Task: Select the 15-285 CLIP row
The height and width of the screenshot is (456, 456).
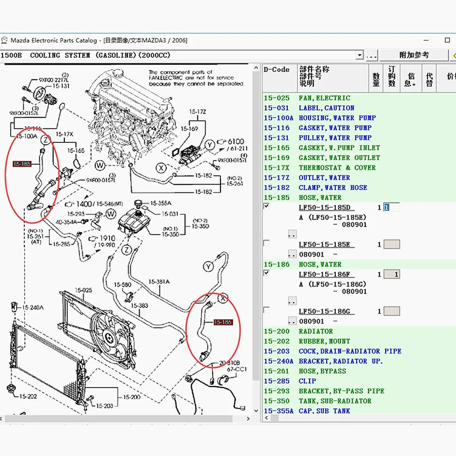Action: [x=359, y=381]
